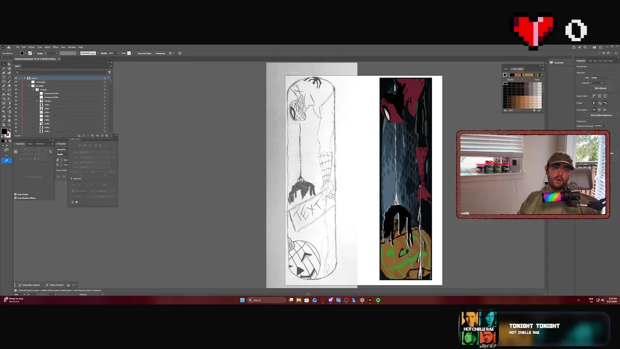
Task: Select the Direct Selection (white arrow) tool
Action: coord(9,64)
